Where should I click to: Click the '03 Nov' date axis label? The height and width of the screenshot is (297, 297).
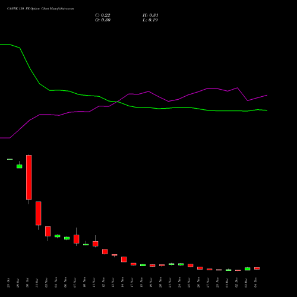coord(46,283)
